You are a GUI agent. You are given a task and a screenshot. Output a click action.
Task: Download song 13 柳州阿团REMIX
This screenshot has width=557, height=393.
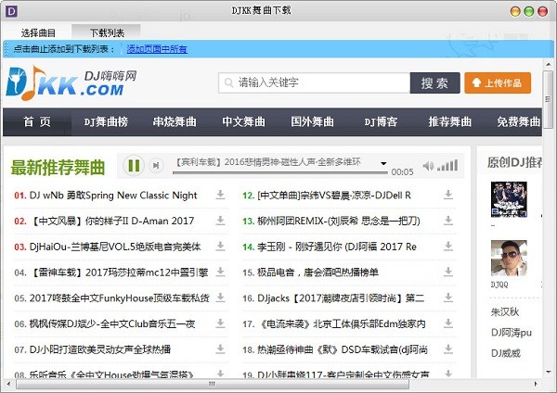[x=448, y=221]
